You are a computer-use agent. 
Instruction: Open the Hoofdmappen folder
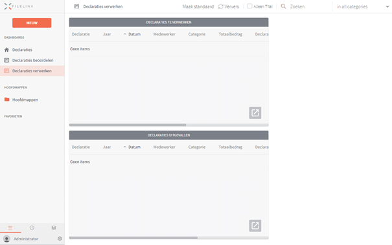pyautogui.click(x=25, y=100)
